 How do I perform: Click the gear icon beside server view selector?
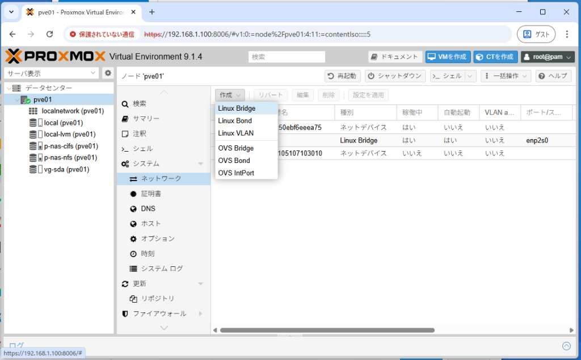(x=108, y=73)
